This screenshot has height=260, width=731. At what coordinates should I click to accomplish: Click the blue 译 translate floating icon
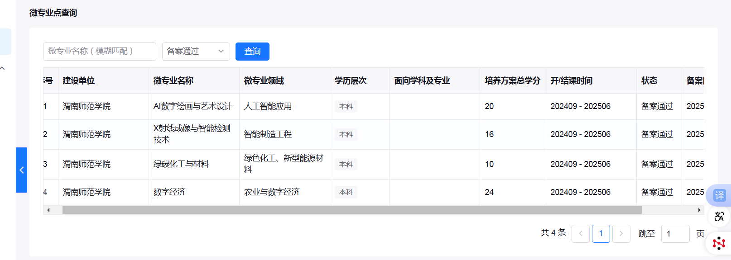719,195
